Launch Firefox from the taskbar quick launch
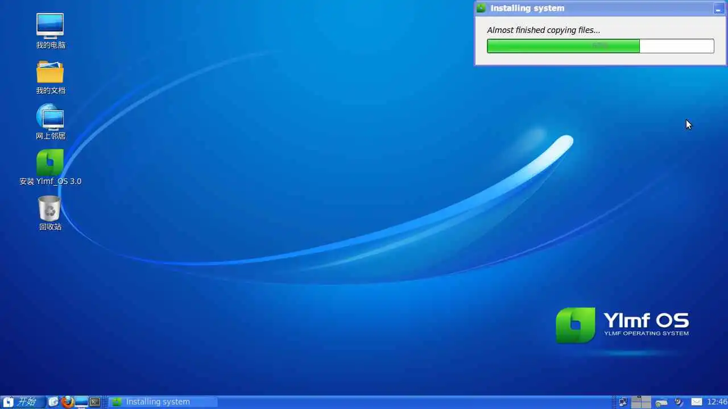This screenshot has height=409, width=728. (68, 402)
